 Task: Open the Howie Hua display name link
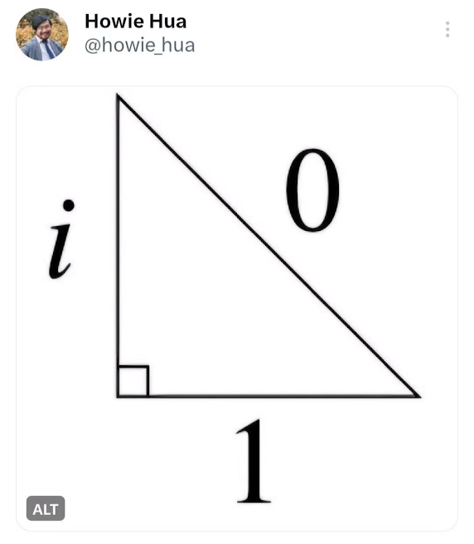pos(136,22)
